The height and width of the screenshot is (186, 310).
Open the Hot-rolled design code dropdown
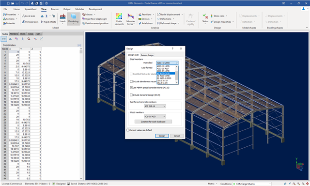(x=167, y=63)
